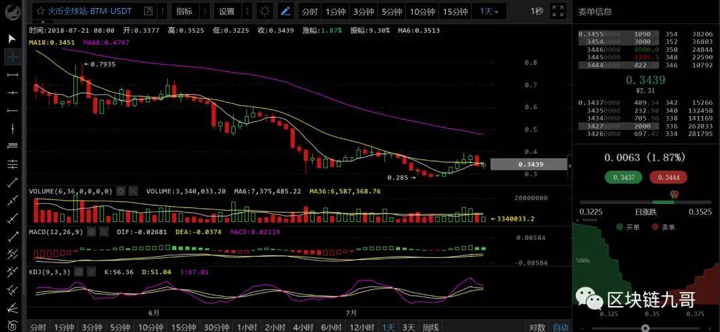The image size is (720, 332).
Task: Select 15分钟 in the top toolbar
Action: (x=455, y=12)
